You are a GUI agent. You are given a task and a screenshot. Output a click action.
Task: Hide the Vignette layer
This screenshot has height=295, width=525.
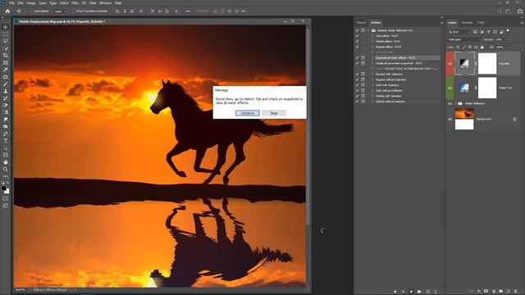tap(450, 64)
